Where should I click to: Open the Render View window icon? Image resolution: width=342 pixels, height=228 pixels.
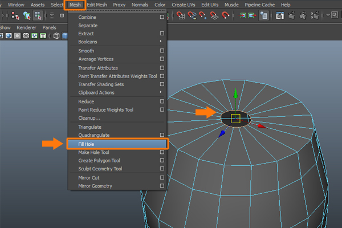pos(281,15)
